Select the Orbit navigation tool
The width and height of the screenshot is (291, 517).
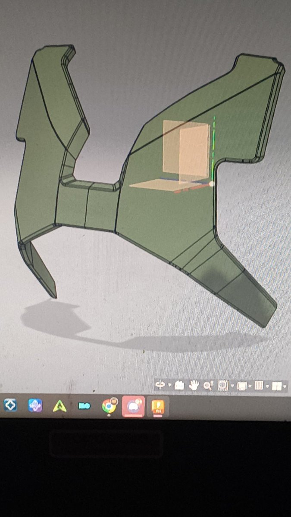point(160,385)
